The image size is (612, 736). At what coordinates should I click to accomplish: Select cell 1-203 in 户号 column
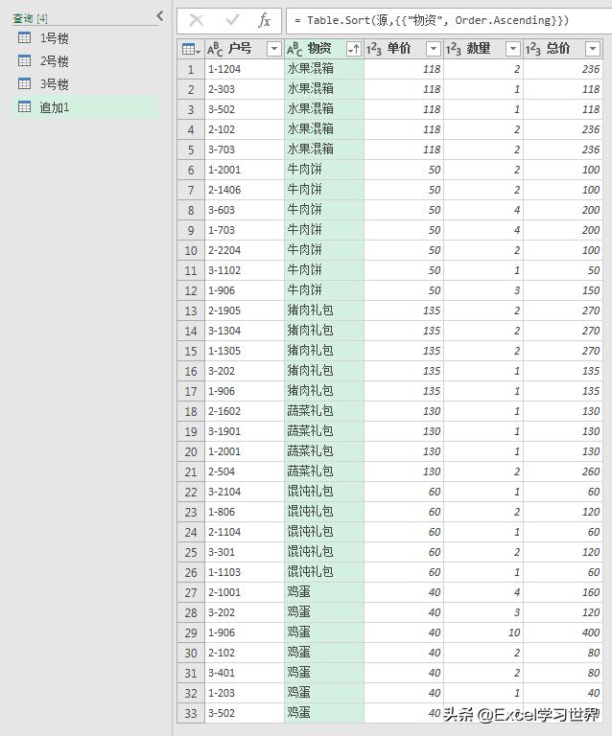pyautogui.click(x=245, y=693)
